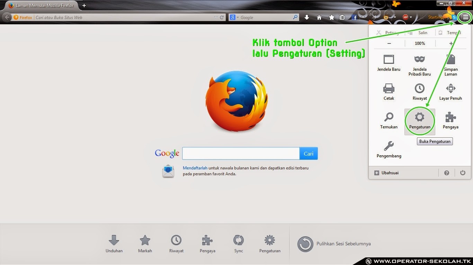The width and height of the screenshot is (473, 265).
Task: Open a new tab with plus button
Action: [84, 6]
